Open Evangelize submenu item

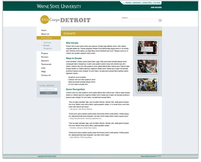(x=48, y=48)
